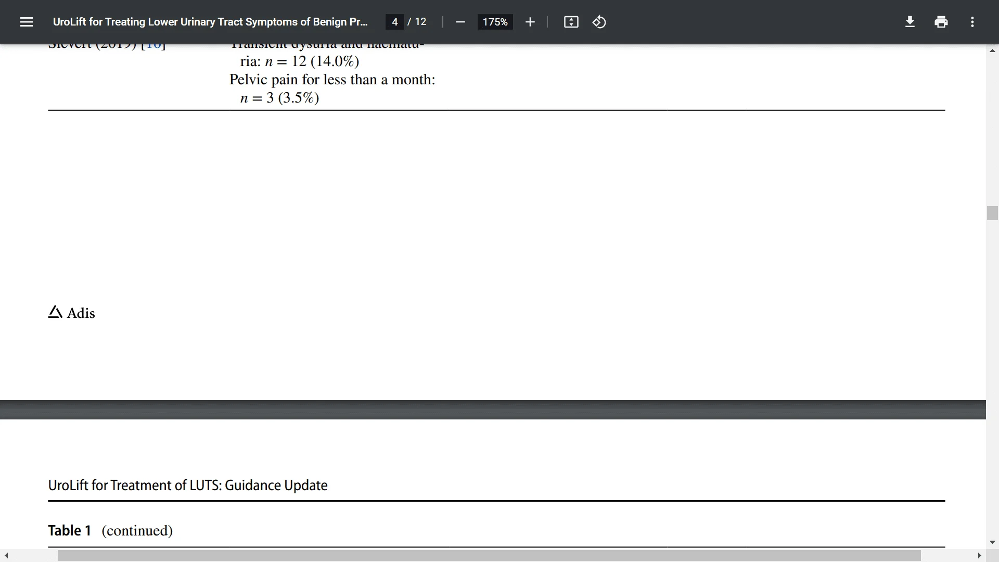
Task: Rotate the document counterclockwise
Action: pos(599,22)
